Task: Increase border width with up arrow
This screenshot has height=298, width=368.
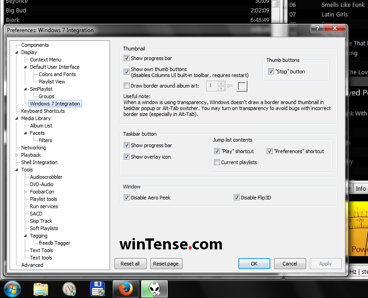Action: 221,83
